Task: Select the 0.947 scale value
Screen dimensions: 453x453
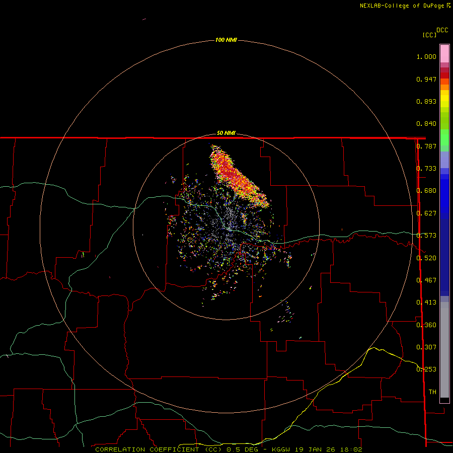Action: point(426,79)
